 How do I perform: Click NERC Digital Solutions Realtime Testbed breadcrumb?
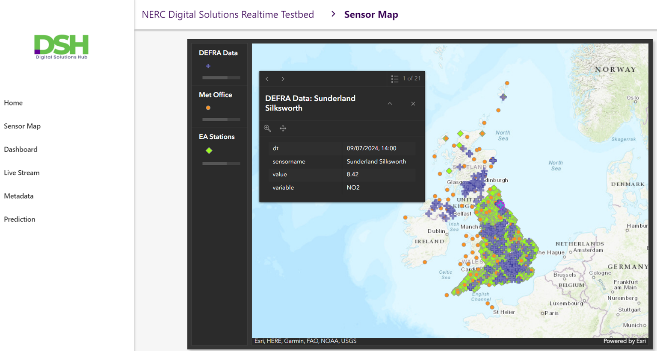(228, 15)
